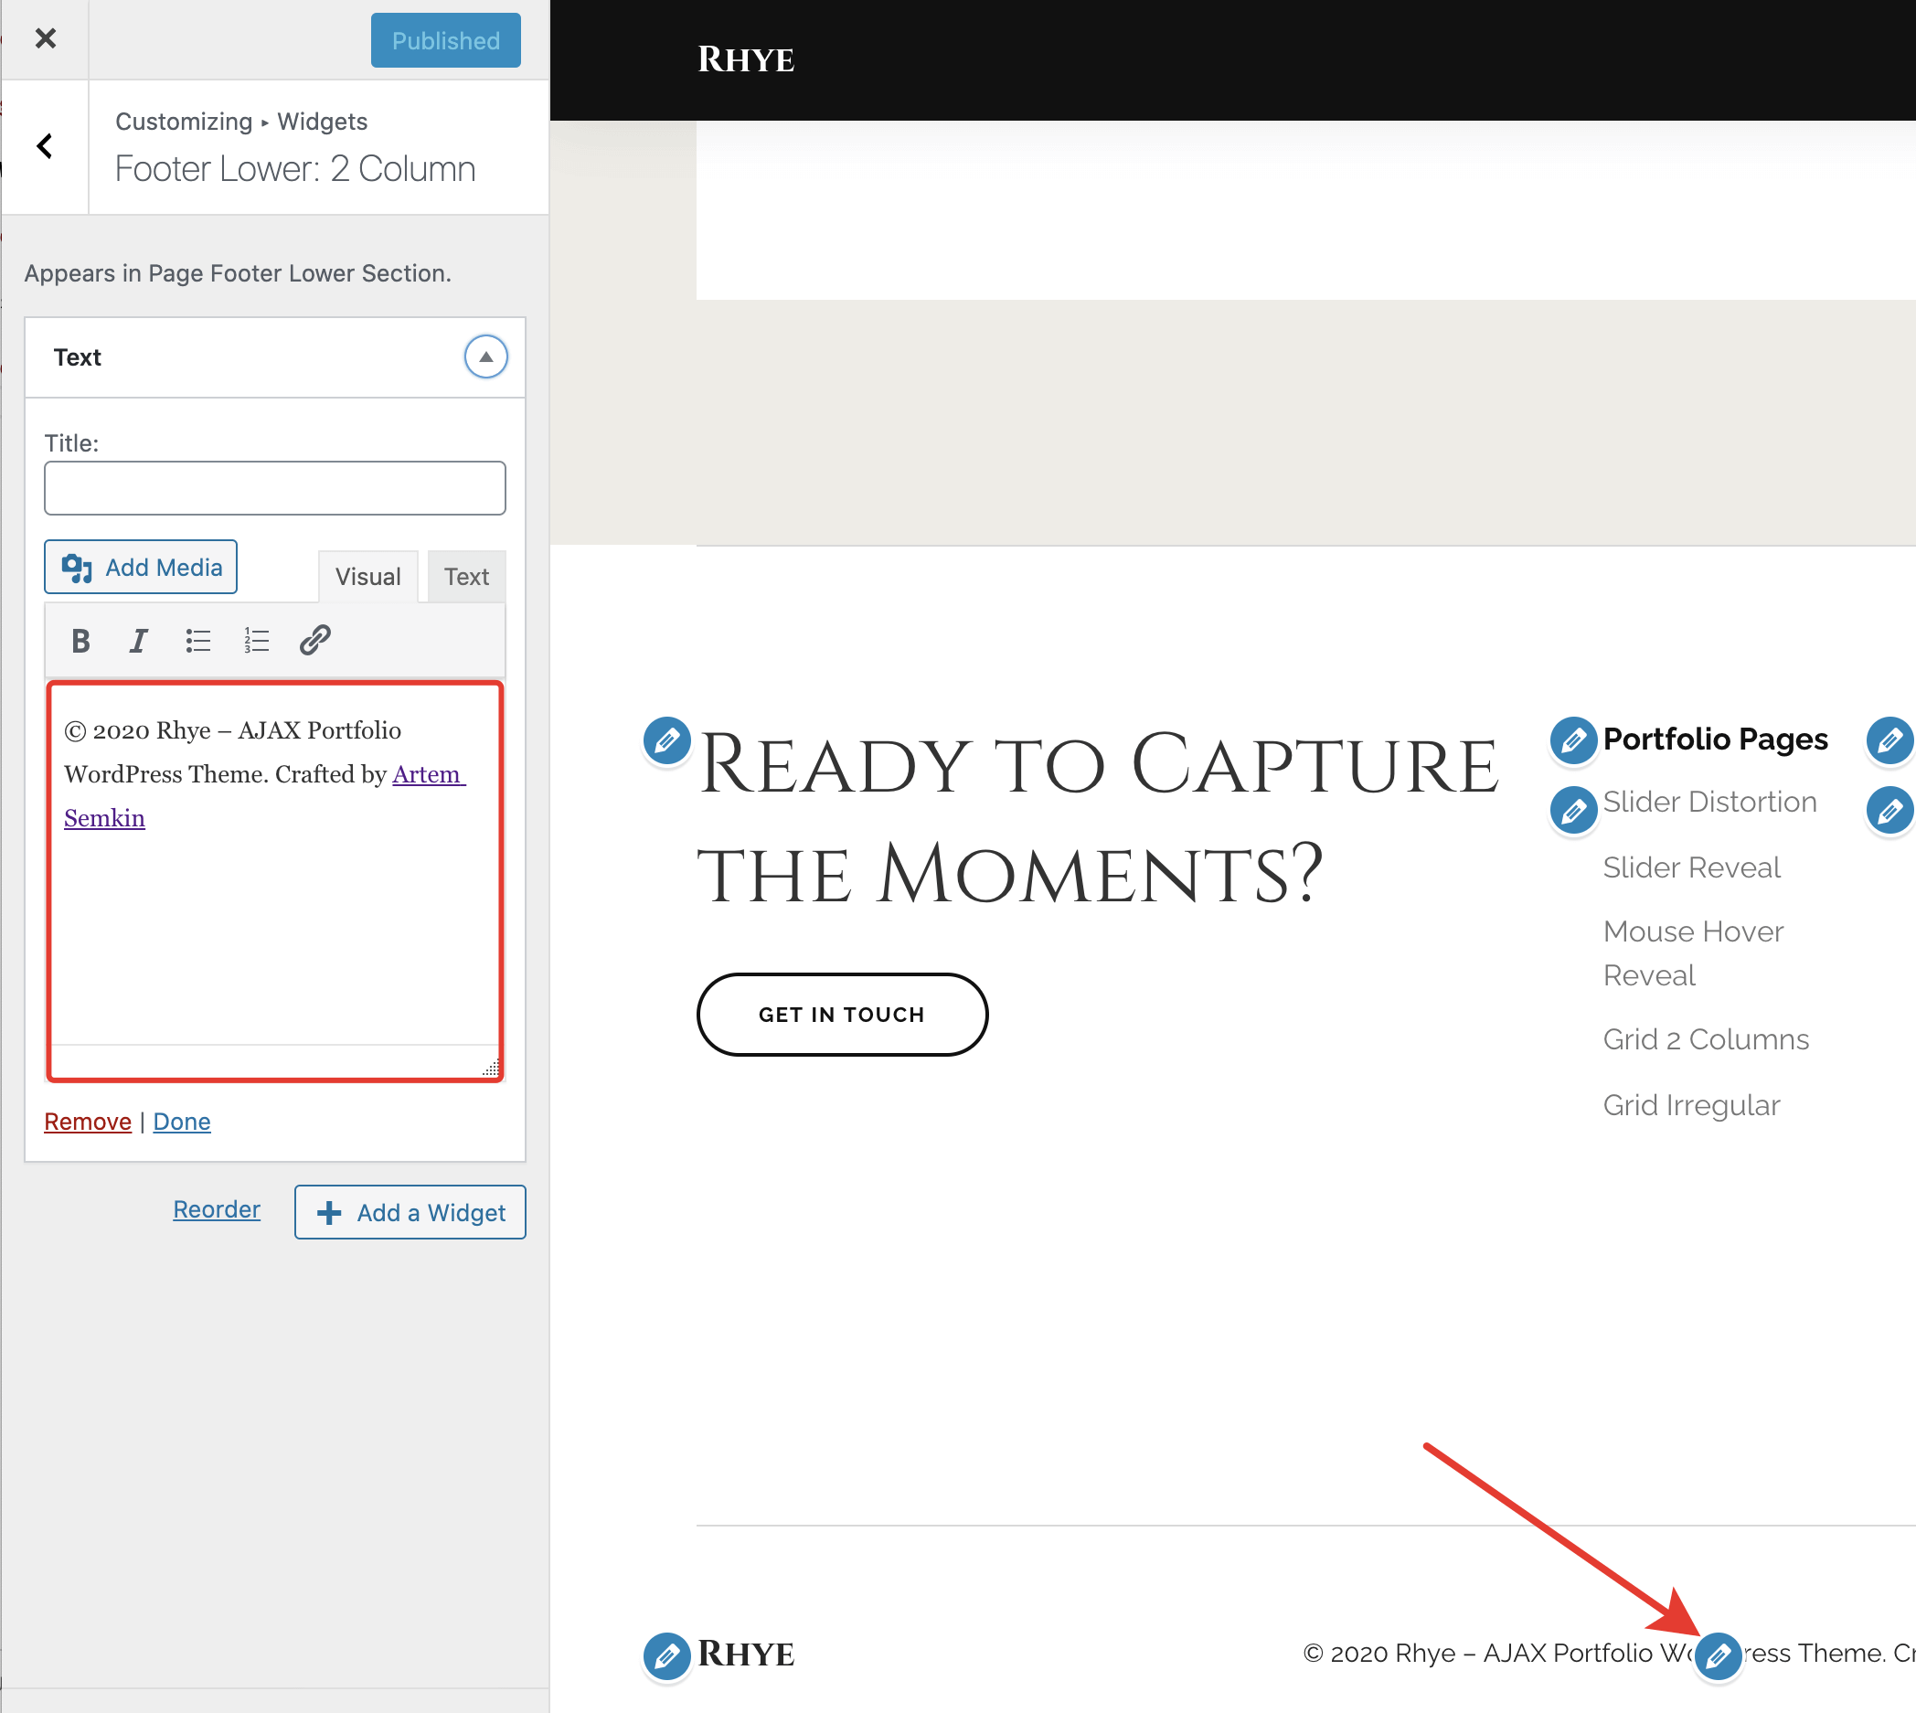Click the Reorder link
Viewport: 1916px width, 1713px height.
217,1209
